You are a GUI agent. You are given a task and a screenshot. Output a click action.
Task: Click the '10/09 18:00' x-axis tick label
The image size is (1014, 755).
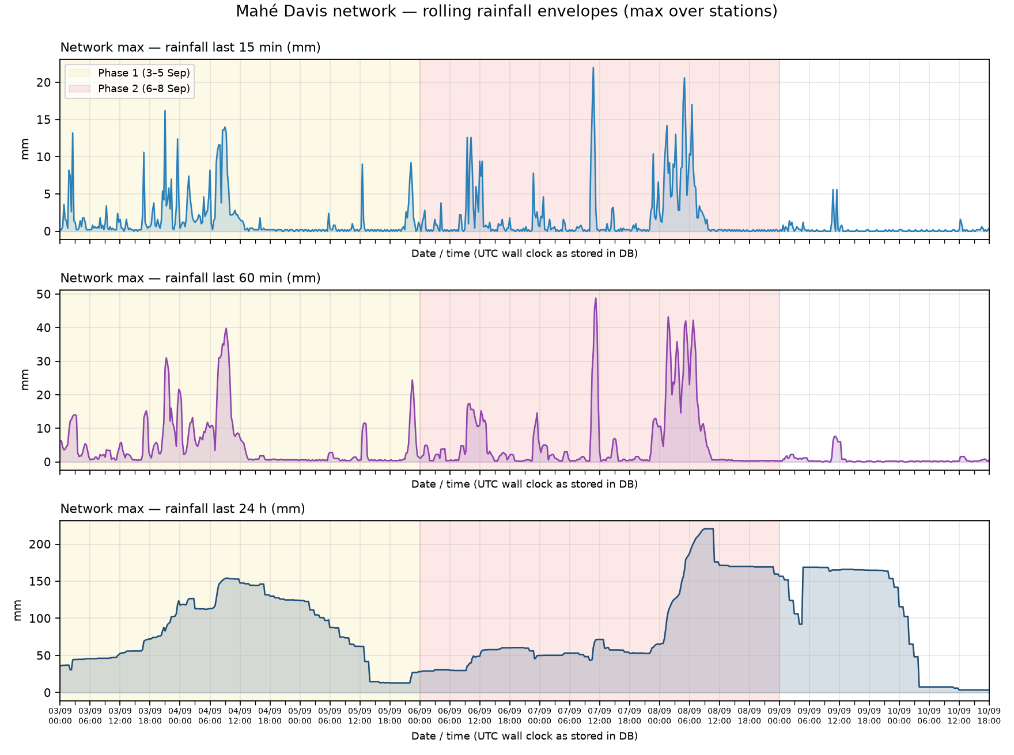coord(989,716)
